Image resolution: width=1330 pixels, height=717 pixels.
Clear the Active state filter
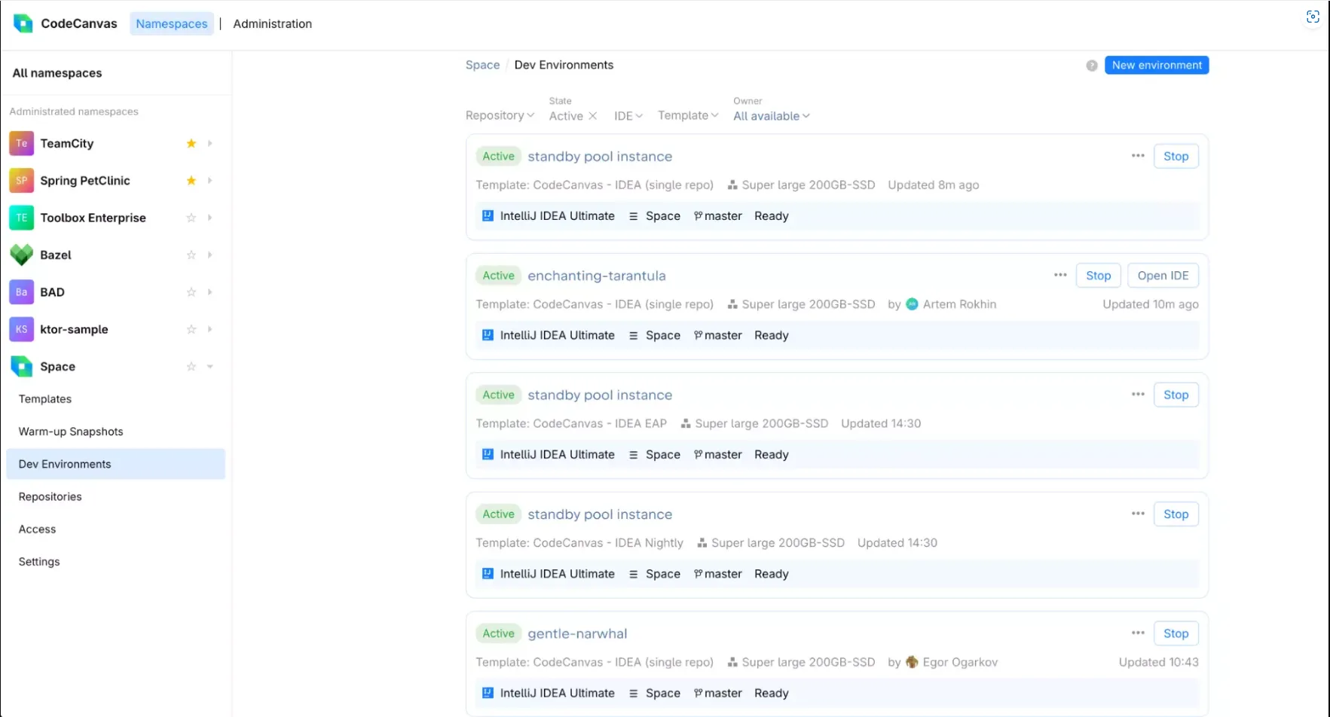(x=593, y=116)
